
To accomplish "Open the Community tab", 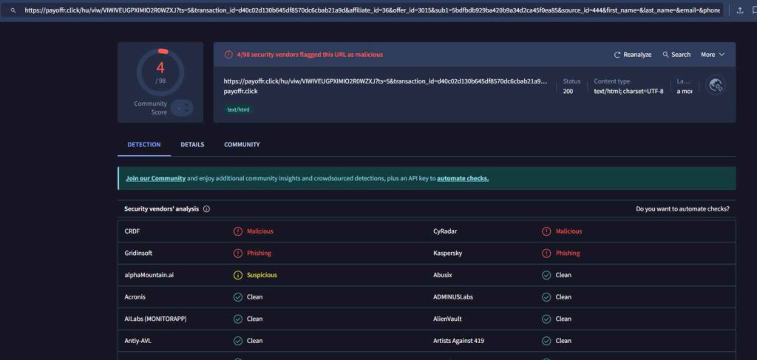I will 242,145.
